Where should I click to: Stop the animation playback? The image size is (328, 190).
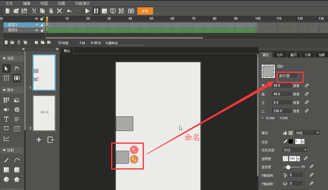tap(105, 11)
